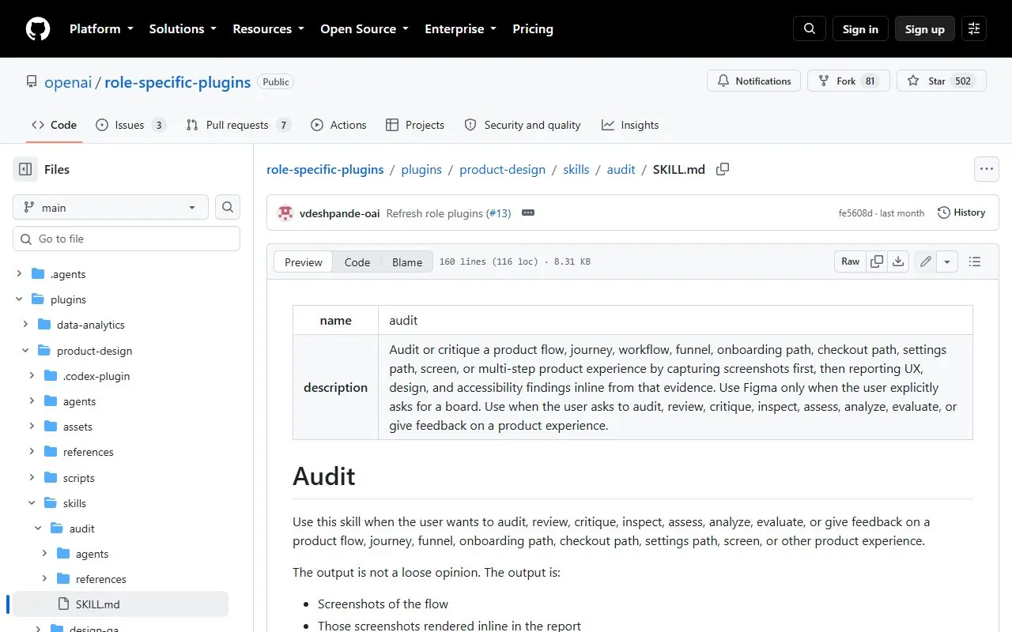
Task: Star this repository
Action: tap(941, 81)
